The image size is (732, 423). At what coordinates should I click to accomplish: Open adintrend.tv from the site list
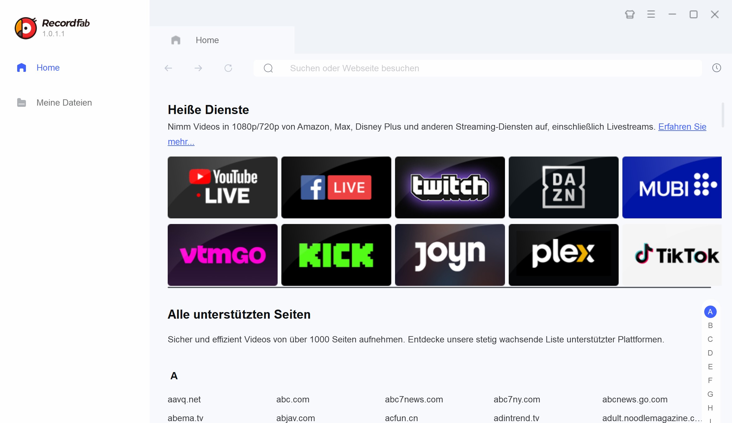[x=516, y=418]
